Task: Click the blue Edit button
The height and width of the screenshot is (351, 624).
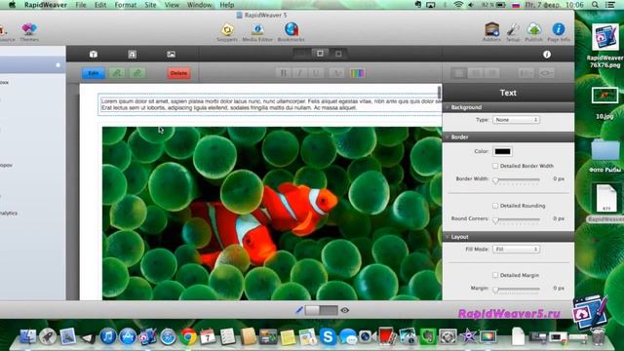Action: pyautogui.click(x=94, y=73)
